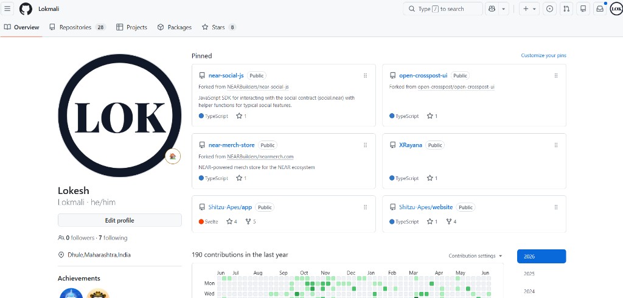Viewport: 623px width, 298px height.
Task: Click star count on XRayana card
Action: pos(432,178)
